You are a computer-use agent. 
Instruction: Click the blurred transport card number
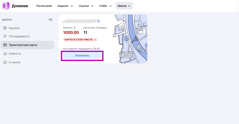point(79,21)
